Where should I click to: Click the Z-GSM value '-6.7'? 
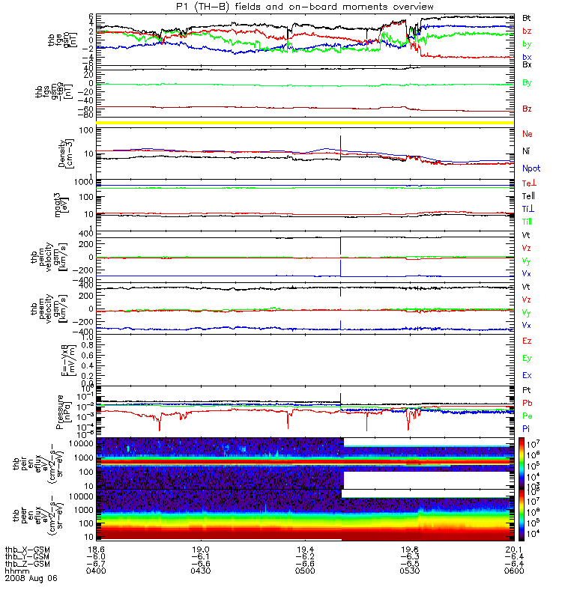click(96, 565)
